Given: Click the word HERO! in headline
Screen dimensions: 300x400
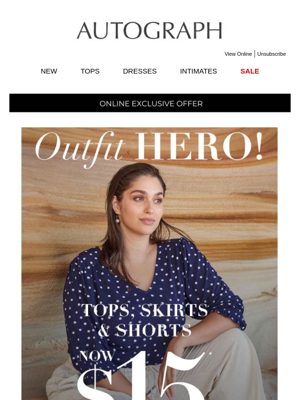Looking at the screenshot, I should [199, 146].
